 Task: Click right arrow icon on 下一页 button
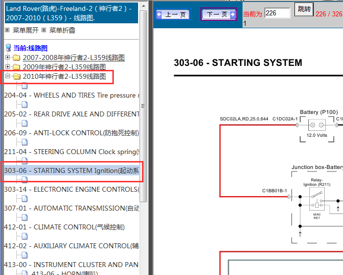coord(233,14)
